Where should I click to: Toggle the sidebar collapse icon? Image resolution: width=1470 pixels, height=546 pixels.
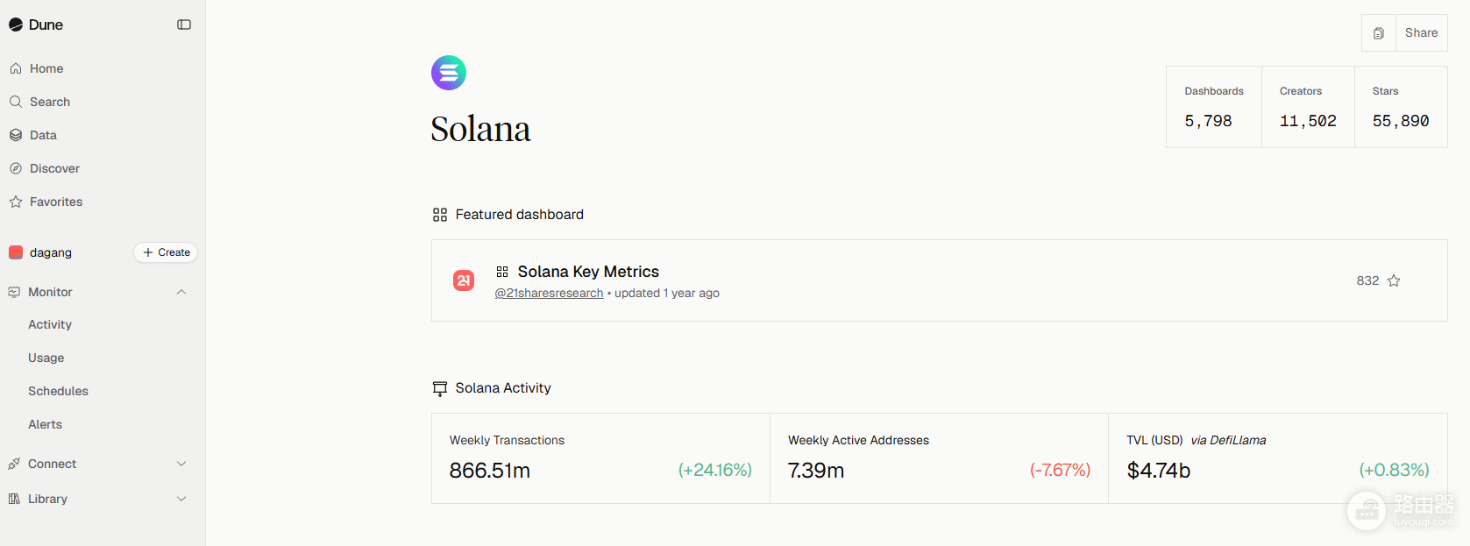point(184,25)
